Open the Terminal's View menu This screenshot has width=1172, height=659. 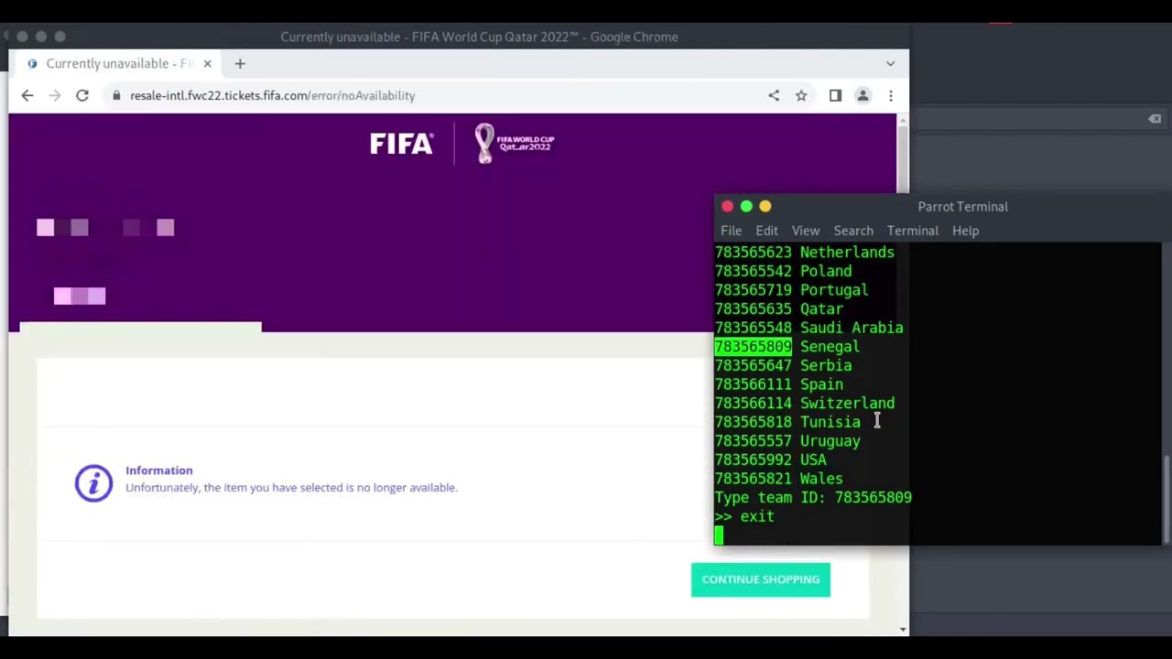[806, 231]
